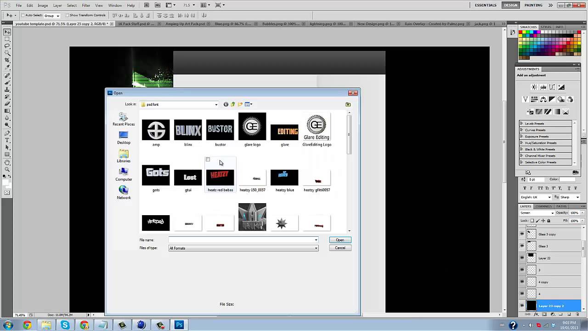Viewport: 588px width, 331px height.
Task: Hide the layer named 3
Action: (x=522, y=270)
